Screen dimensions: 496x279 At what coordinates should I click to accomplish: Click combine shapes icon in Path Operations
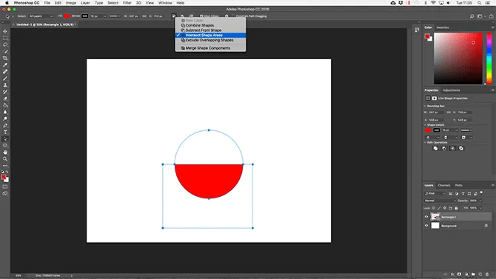[435, 148]
